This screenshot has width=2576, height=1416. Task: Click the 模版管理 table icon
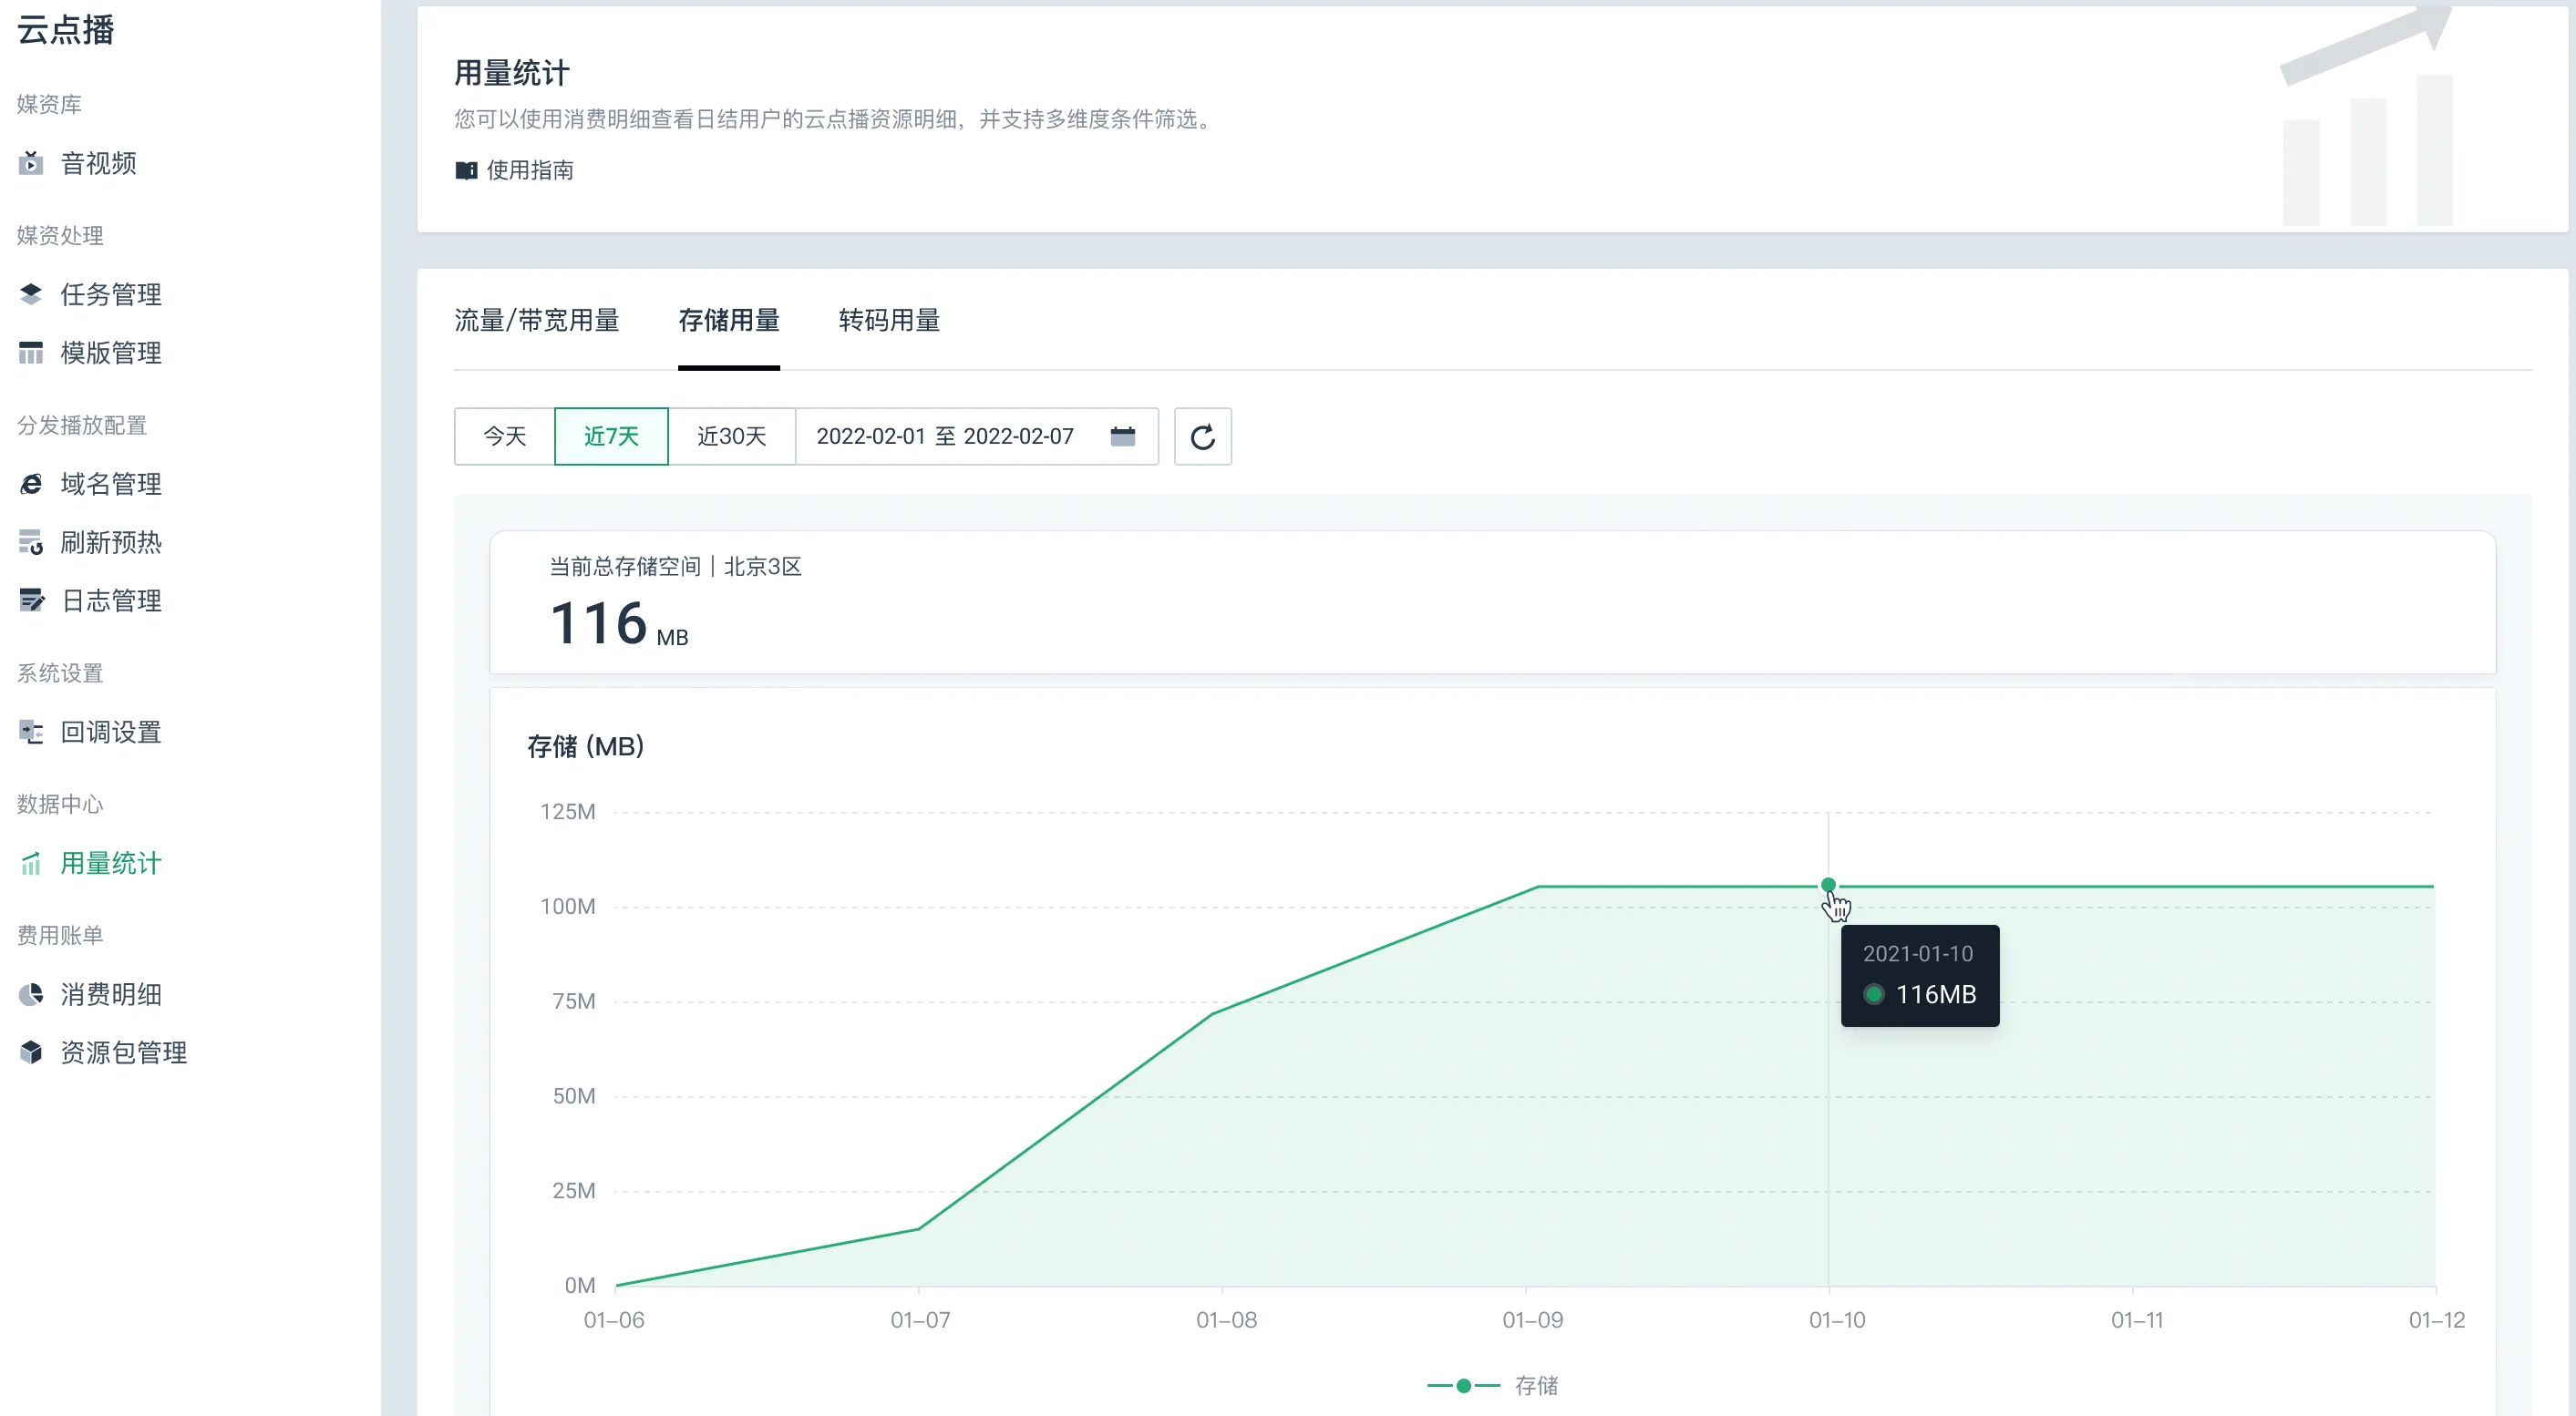[x=31, y=353]
